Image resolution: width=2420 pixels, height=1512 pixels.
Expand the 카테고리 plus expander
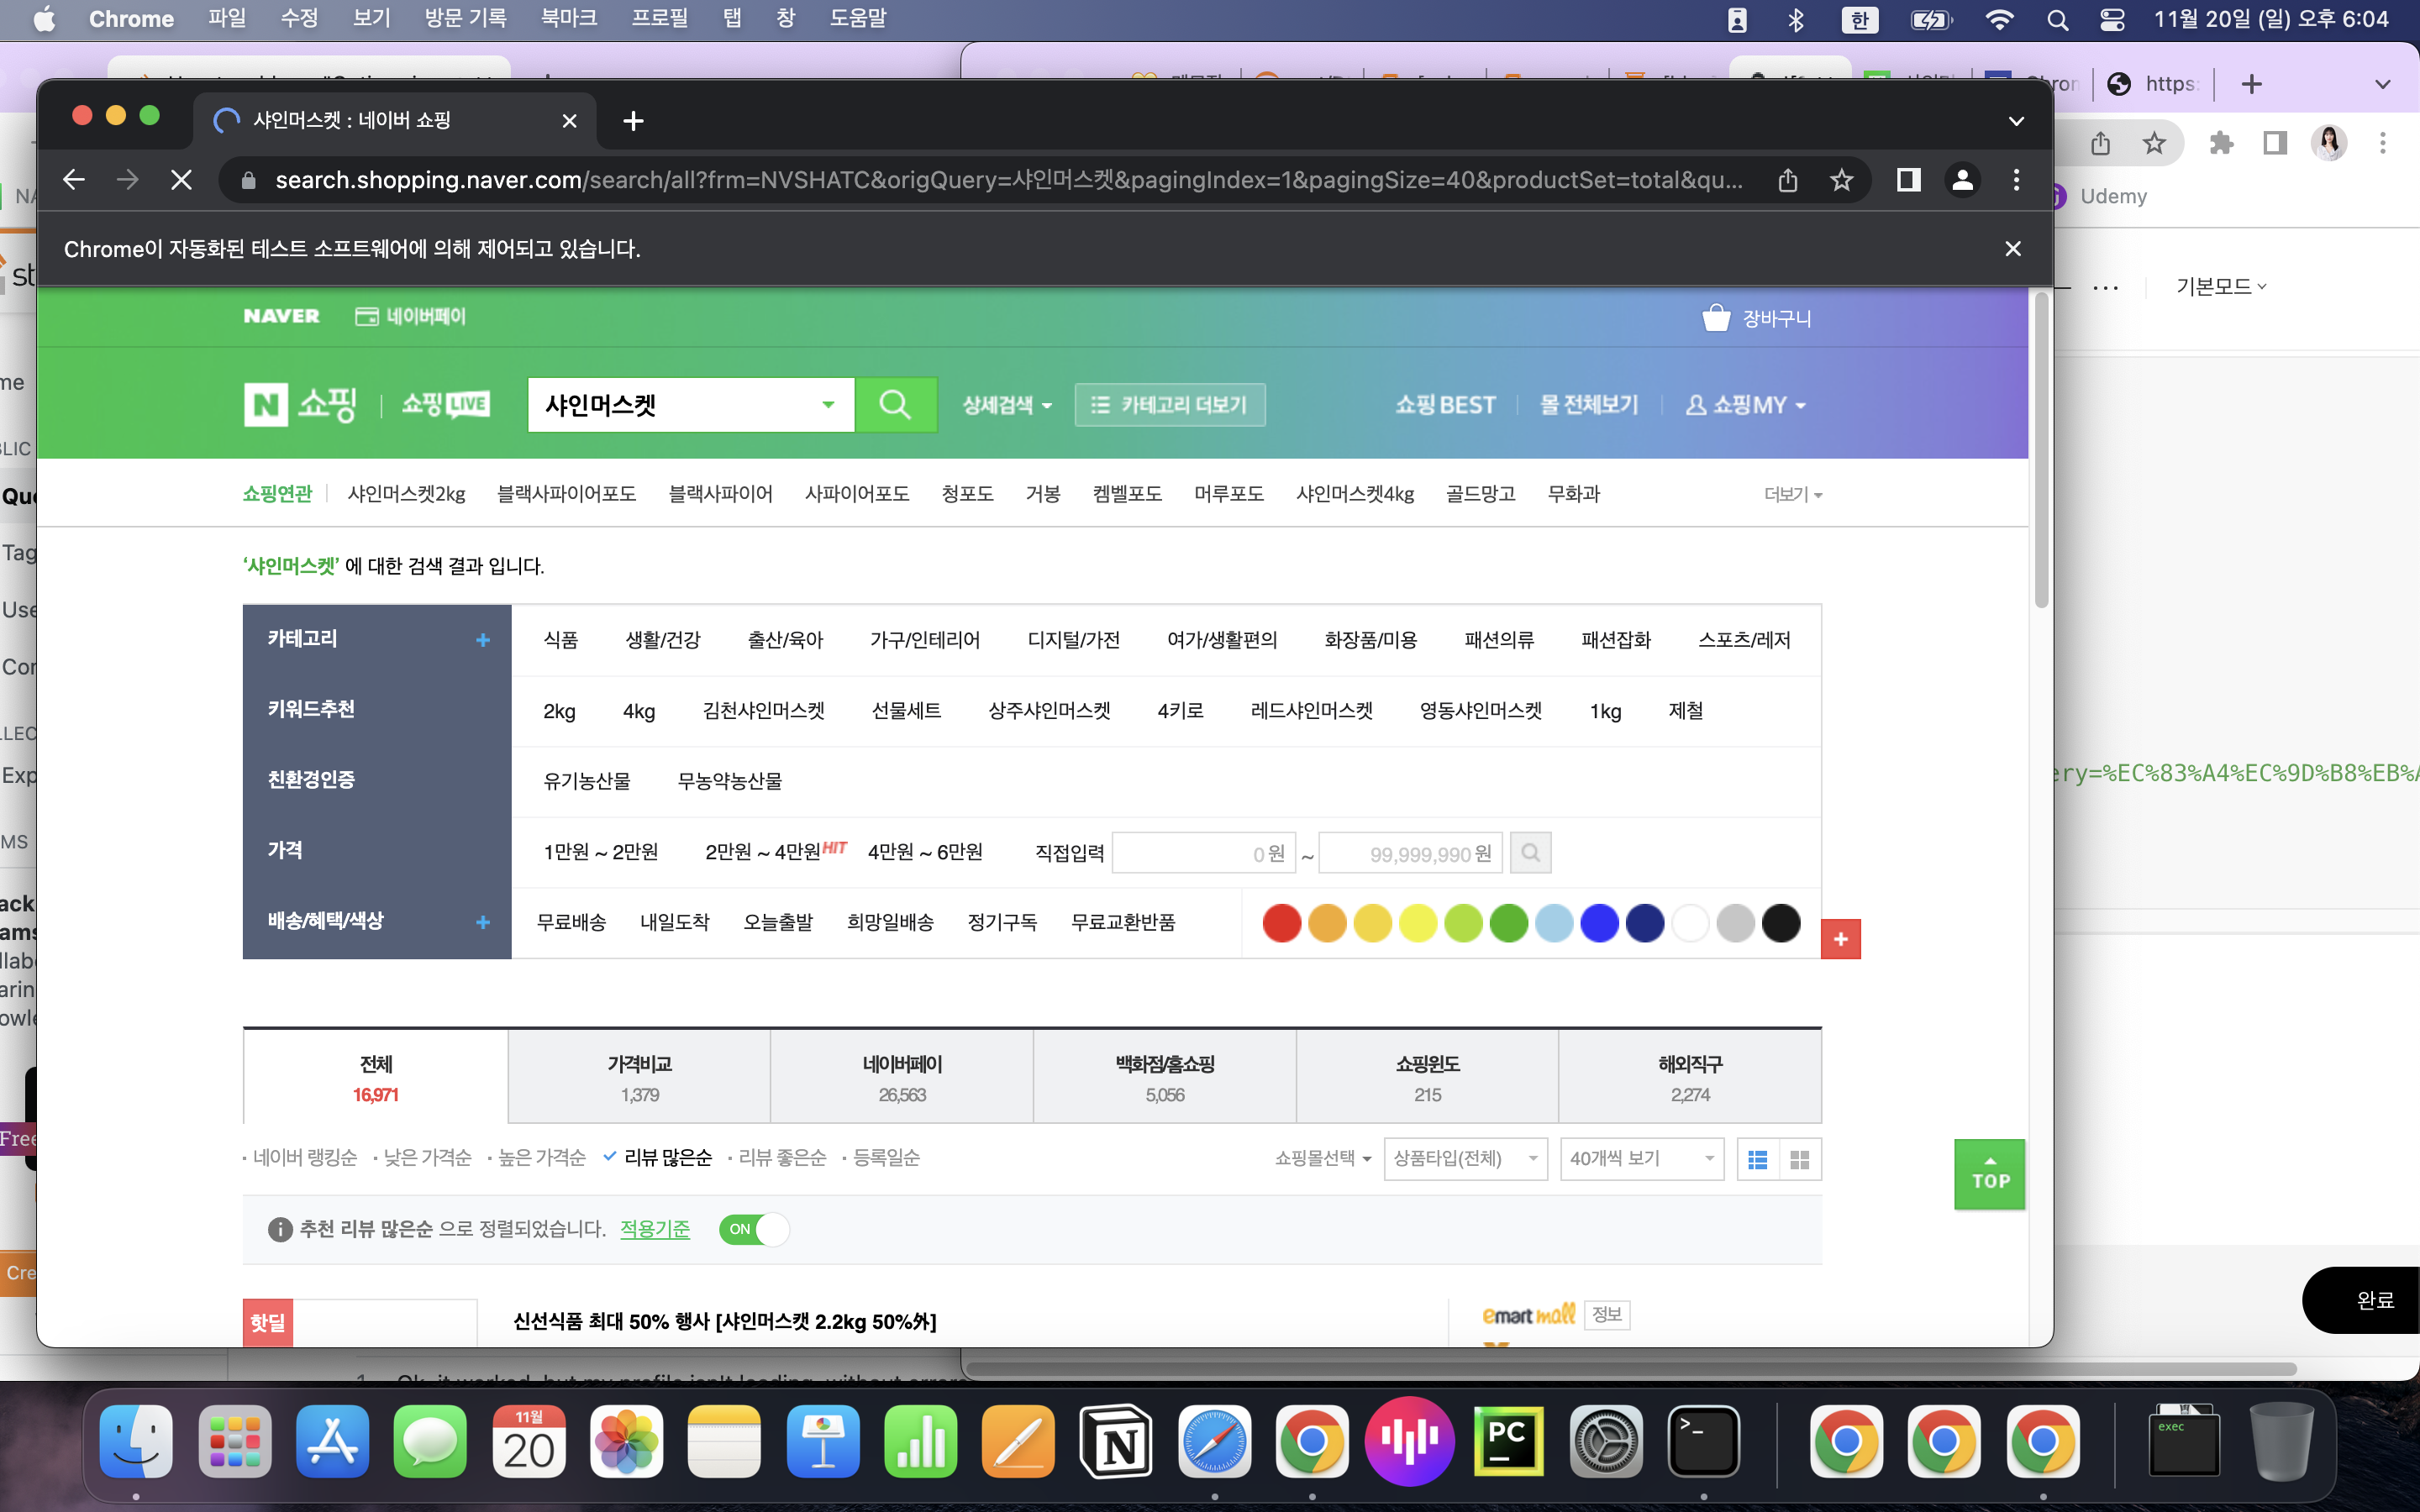coord(482,640)
